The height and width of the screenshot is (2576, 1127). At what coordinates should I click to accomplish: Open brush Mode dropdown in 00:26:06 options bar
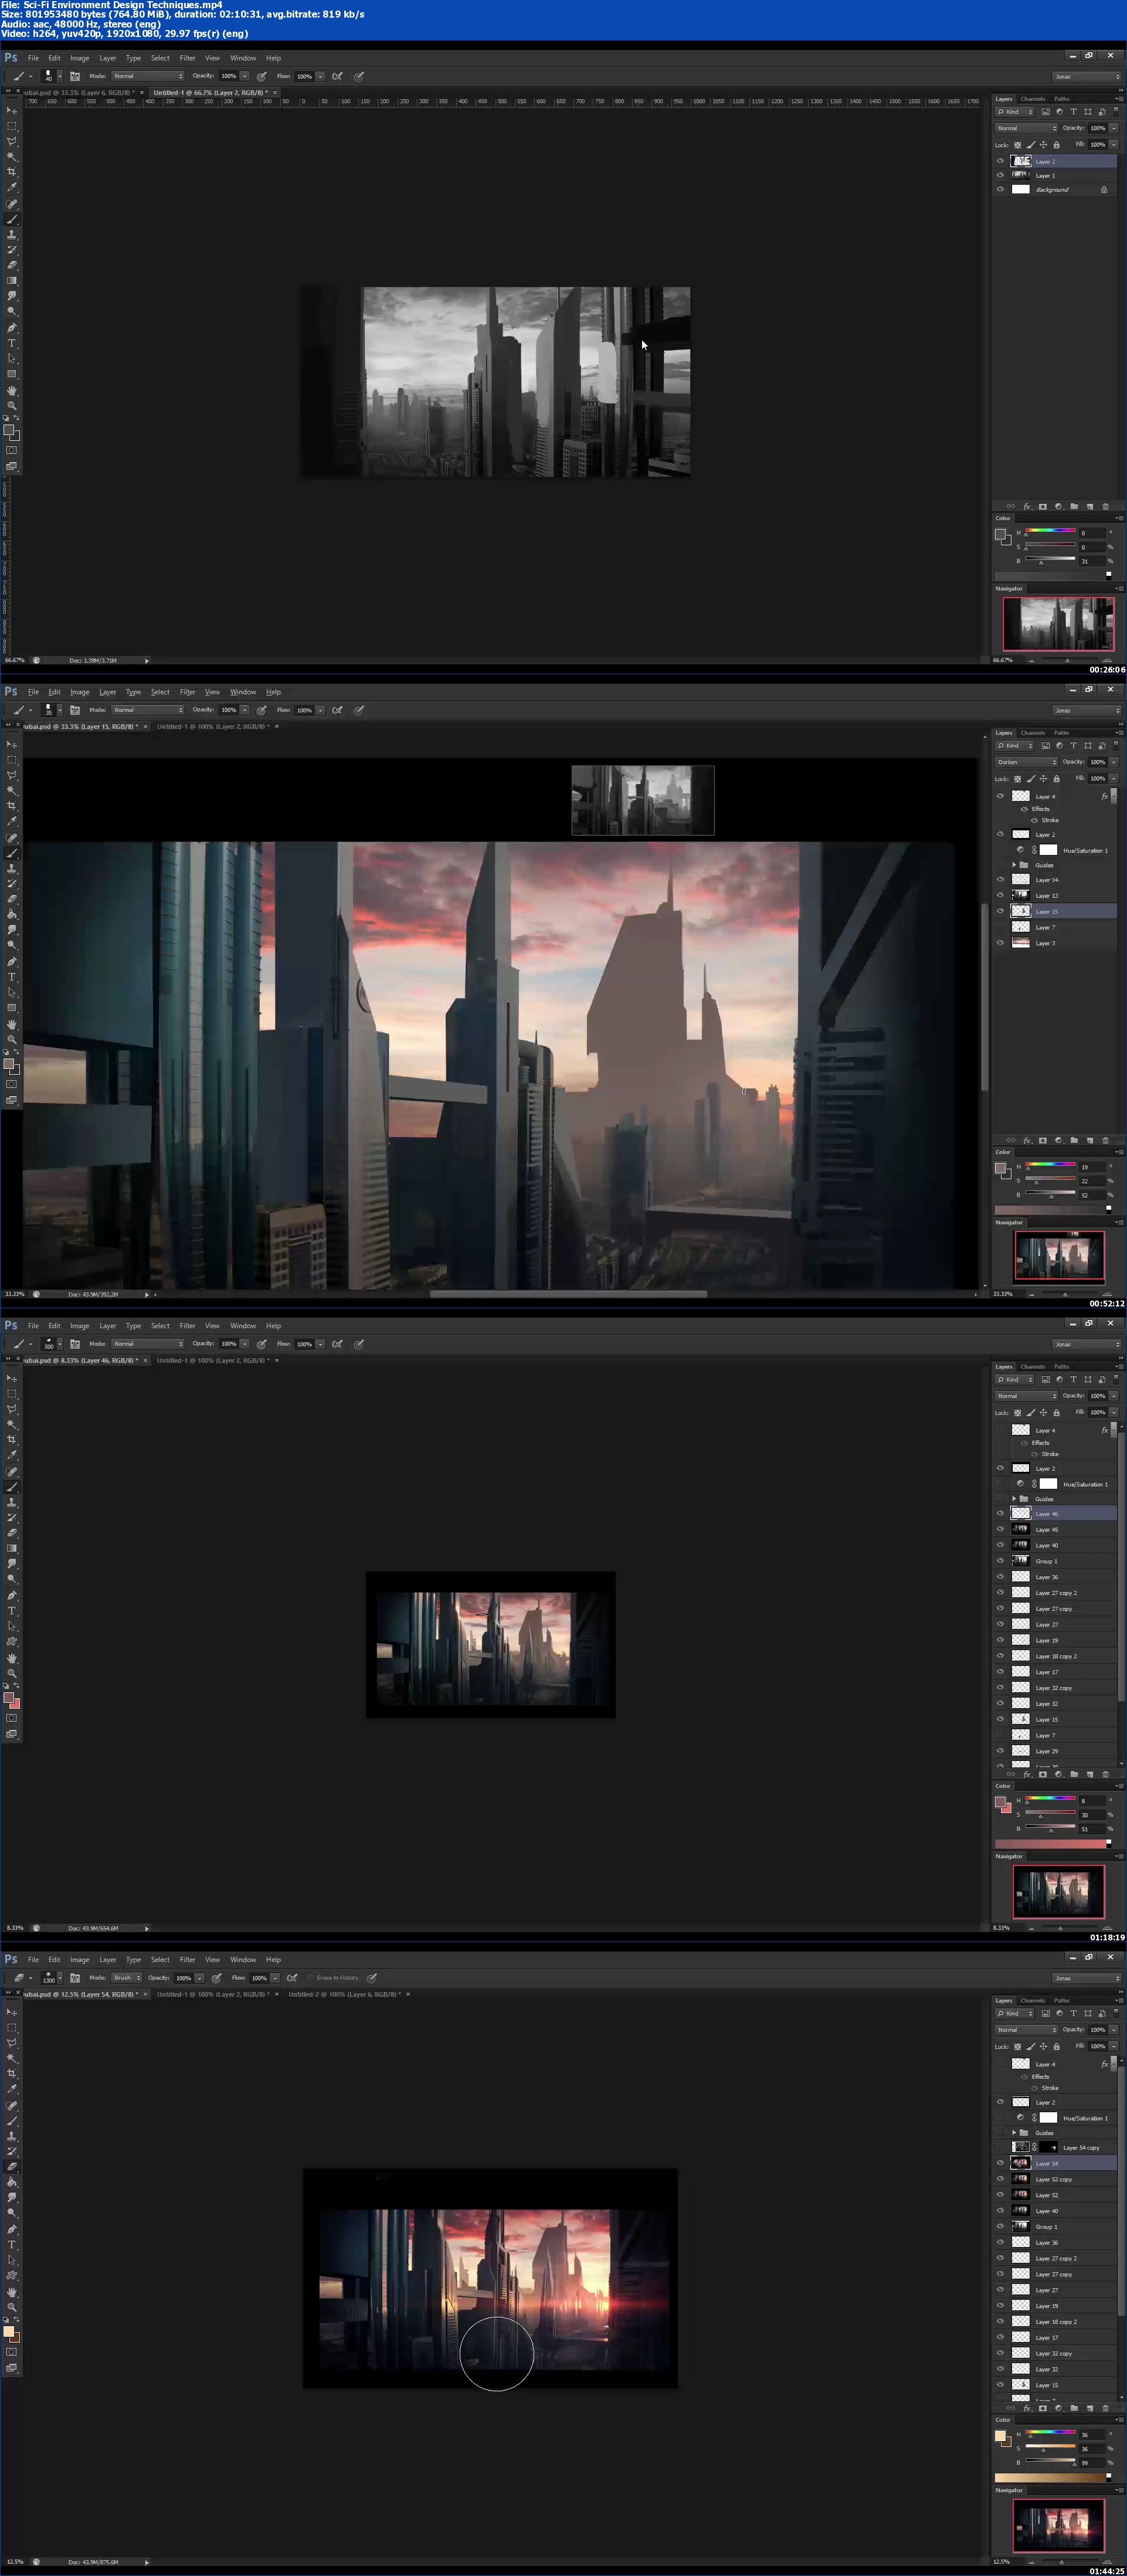pyautogui.click(x=147, y=76)
